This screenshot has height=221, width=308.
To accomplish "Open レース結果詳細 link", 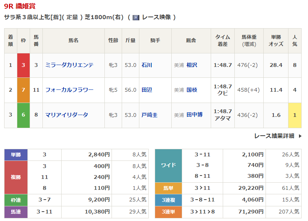I will click(x=274, y=136).
